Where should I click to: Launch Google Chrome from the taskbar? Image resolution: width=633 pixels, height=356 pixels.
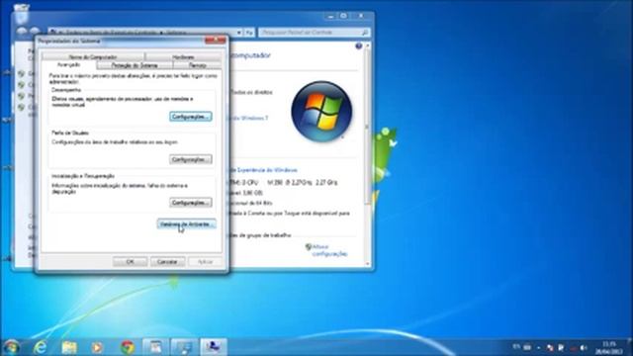pos(128,347)
